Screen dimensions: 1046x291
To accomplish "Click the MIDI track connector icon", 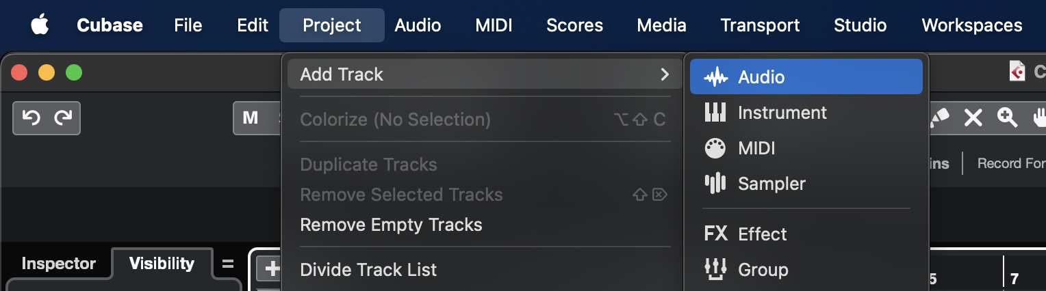I will tap(715, 148).
